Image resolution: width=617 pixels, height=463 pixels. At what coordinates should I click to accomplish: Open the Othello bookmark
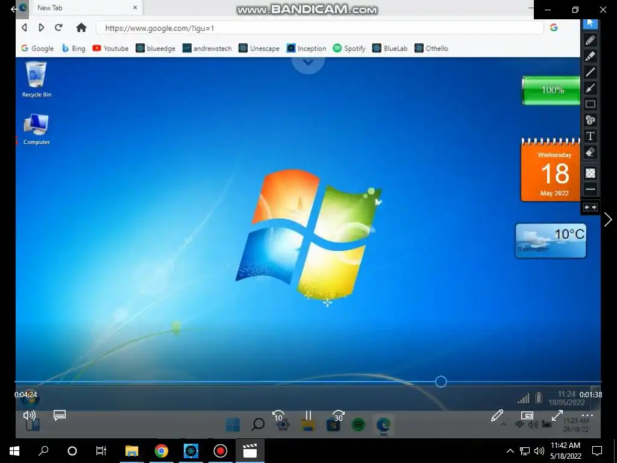[431, 48]
